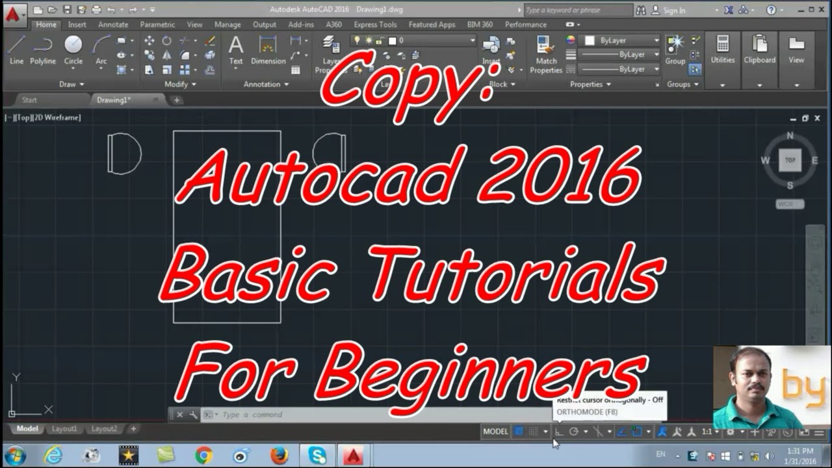Screen dimensions: 832x468
Task: Click the Scale tool icon
Action: [167, 70]
